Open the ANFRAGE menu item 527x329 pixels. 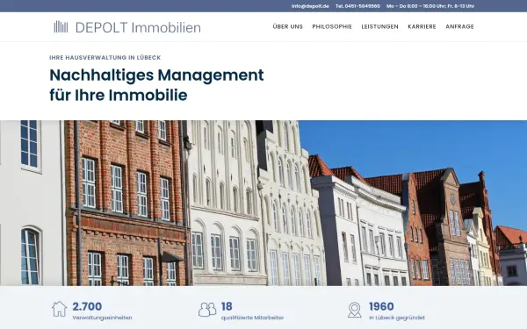(459, 26)
